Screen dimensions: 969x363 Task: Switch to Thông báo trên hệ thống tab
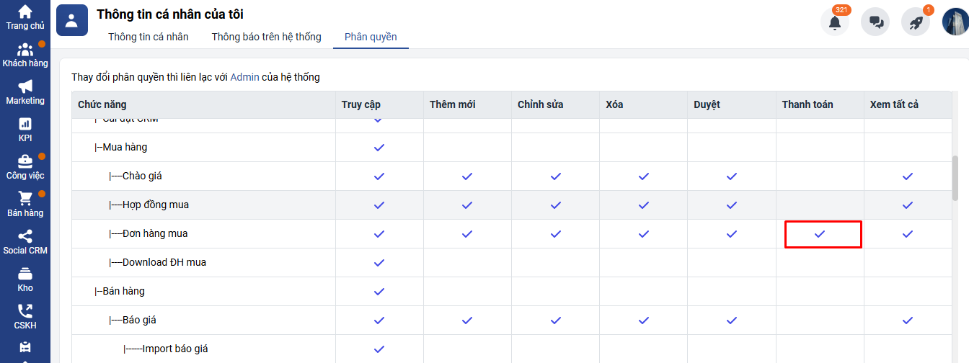(266, 37)
